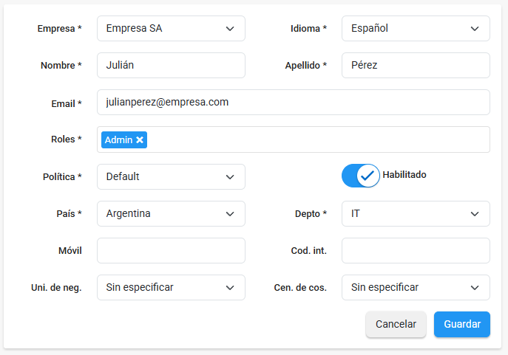
Task: Click the Admin role chip label
Action: pyautogui.click(x=118, y=140)
